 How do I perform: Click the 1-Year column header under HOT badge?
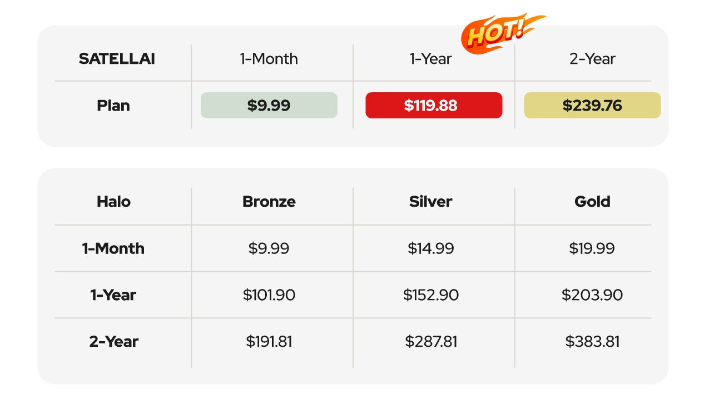pos(431,59)
